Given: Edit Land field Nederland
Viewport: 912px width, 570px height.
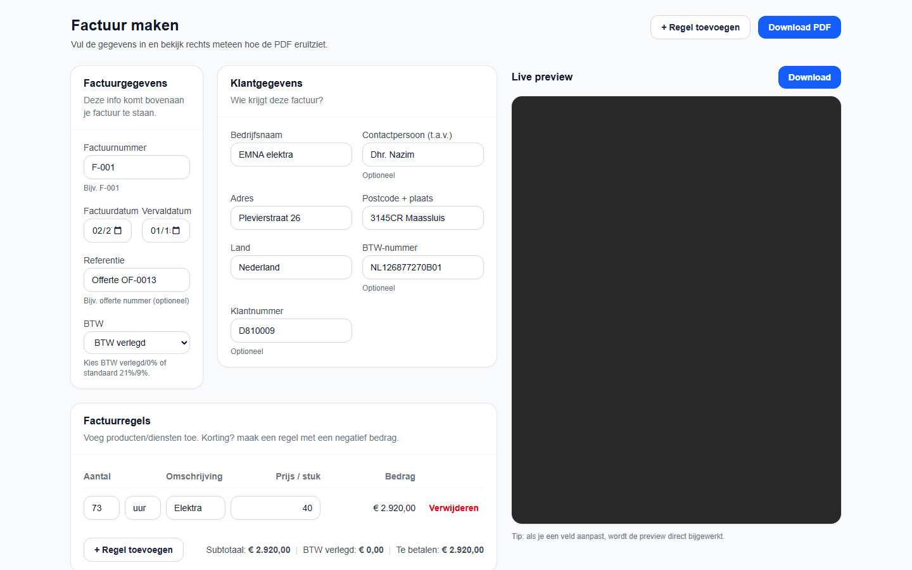Looking at the screenshot, I should (x=291, y=267).
